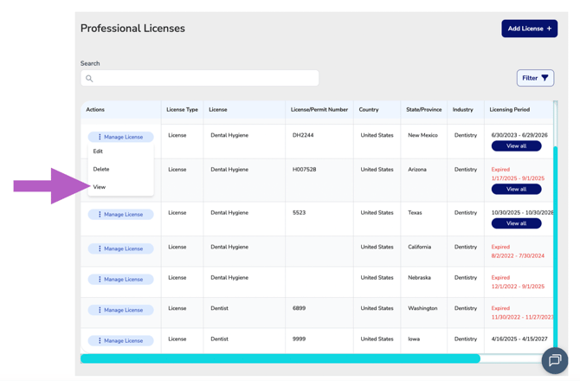Select View from the open menu
Screen dimensions: 580x381
tap(100, 187)
